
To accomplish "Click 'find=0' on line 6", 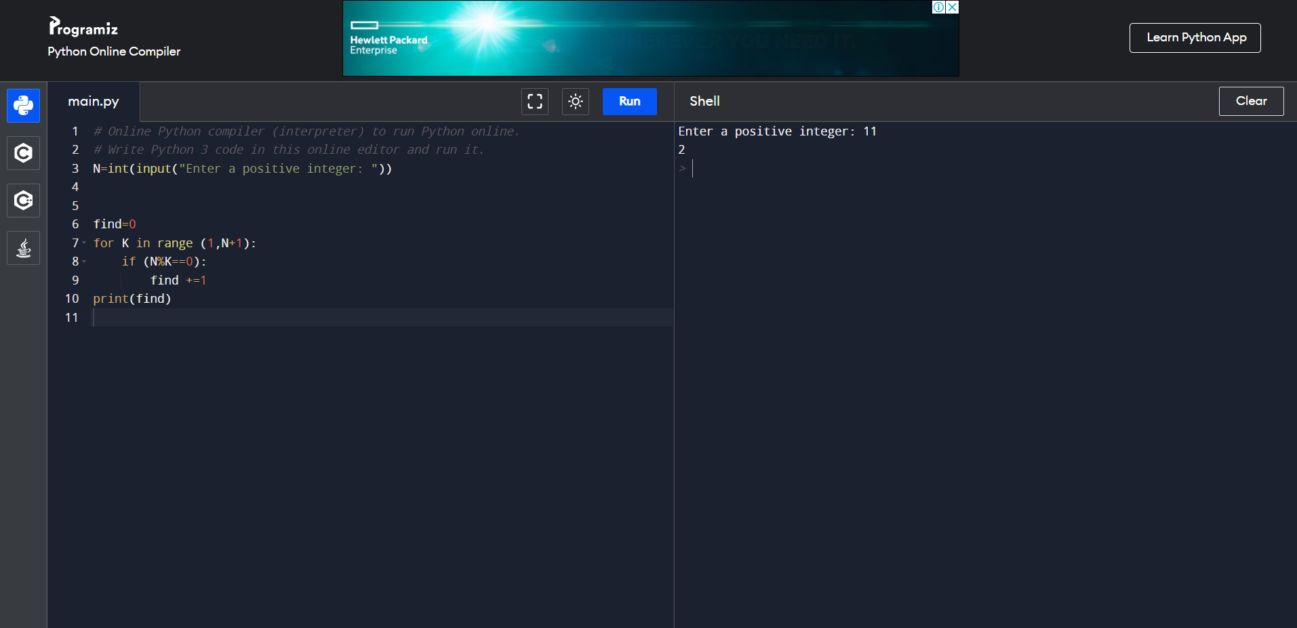I will pyautogui.click(x=115, y=224).
